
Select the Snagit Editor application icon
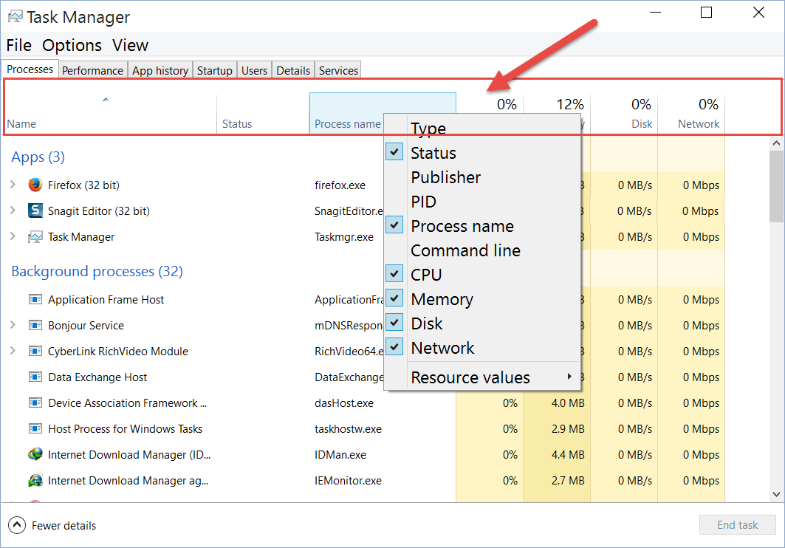[35, 210]
